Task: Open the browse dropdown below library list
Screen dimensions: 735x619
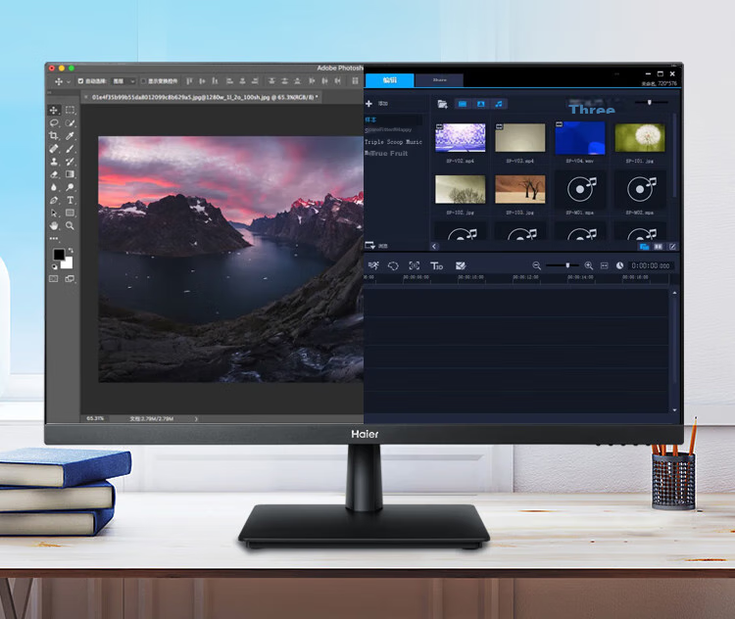Action: pyautogui.click(x=369, y=245)
